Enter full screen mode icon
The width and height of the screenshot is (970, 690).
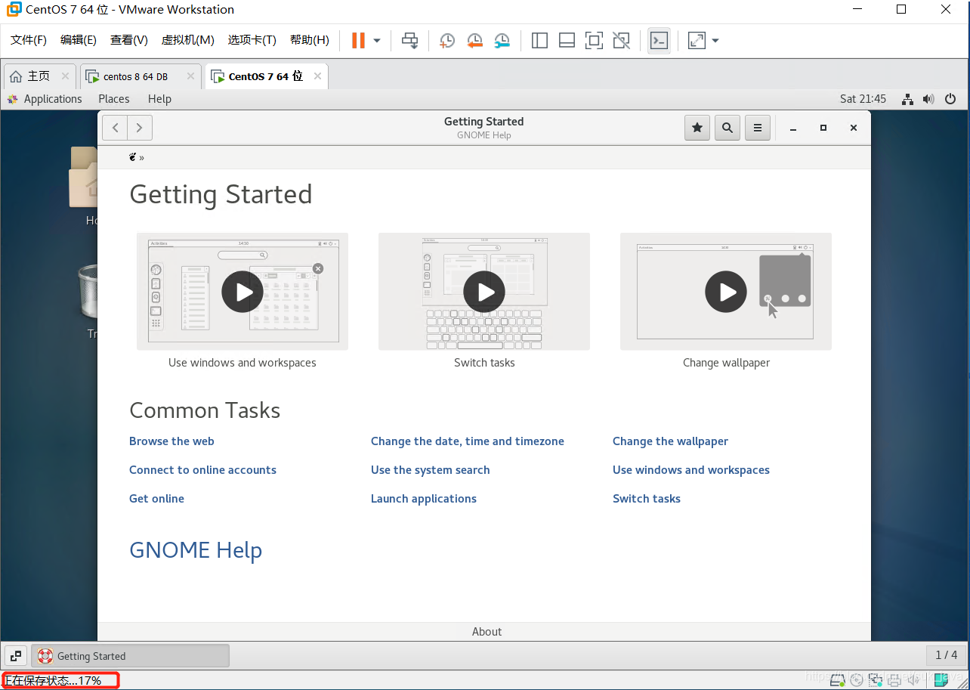click(594, 40)
